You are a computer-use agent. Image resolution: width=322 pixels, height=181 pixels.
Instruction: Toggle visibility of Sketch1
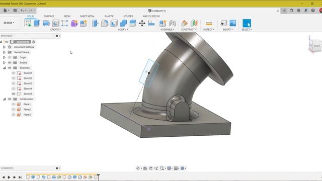(14, 73)
